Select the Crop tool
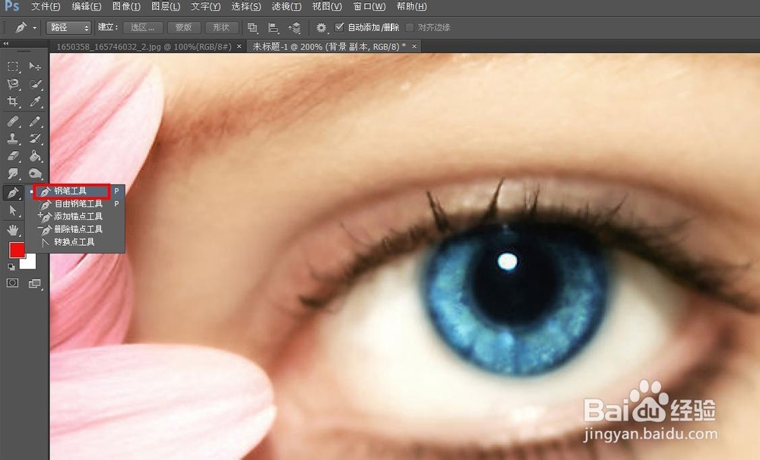This screenshot has width=760, height=460. tap(12, 101)
